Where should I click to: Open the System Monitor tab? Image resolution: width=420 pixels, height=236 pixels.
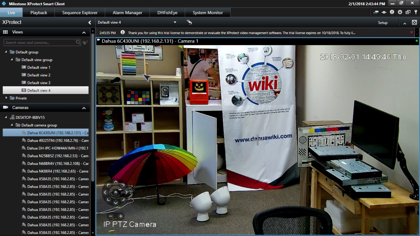[x=208, y=13]
